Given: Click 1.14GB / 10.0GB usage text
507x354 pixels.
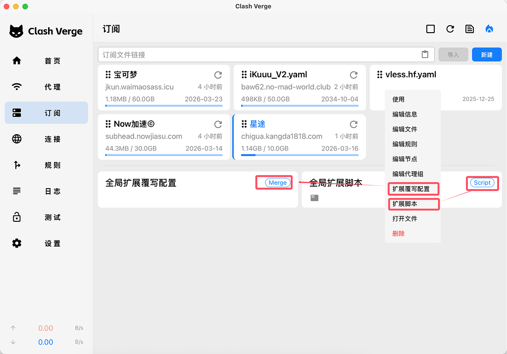Looking at the screenshot, I should [x=265, y=149].
